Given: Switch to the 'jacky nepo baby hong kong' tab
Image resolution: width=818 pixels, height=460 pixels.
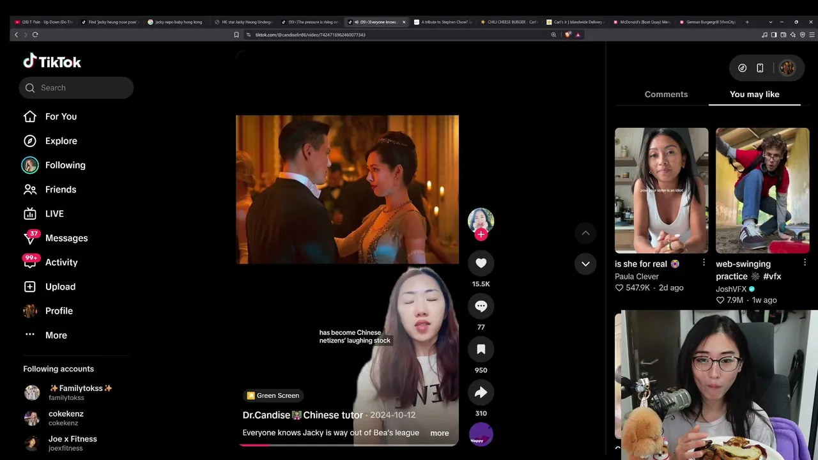Looking at the screenshot, I should click(x=177, y=22).
